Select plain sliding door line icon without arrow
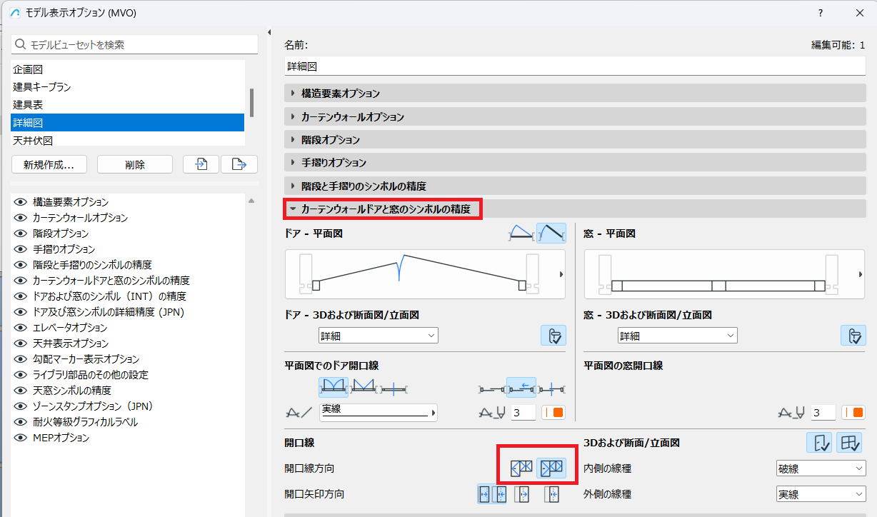 point(491,388)
